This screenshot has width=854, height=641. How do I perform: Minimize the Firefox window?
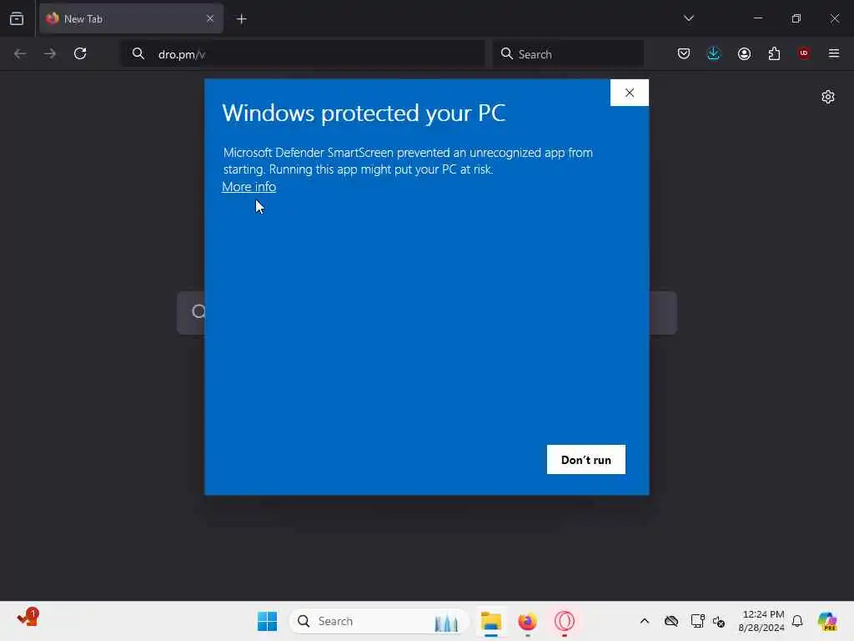[758, 18]
